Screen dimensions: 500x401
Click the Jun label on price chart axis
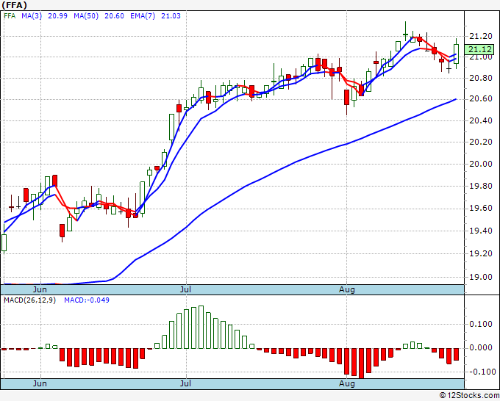pos(40,289)
